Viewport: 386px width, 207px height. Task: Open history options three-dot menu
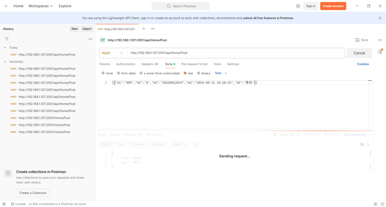pyautogui.click(x=90, y=39)
